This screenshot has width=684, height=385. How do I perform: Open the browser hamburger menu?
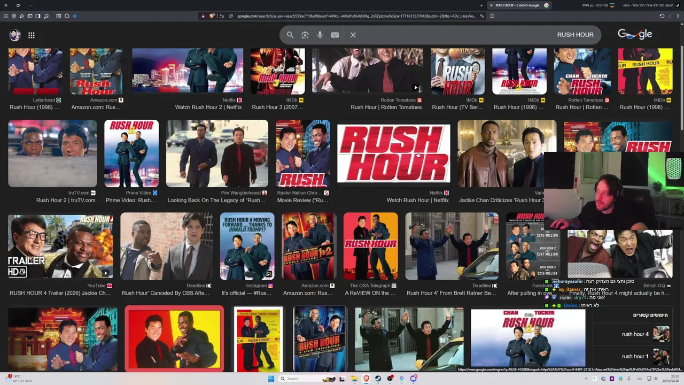pos(6,16)
